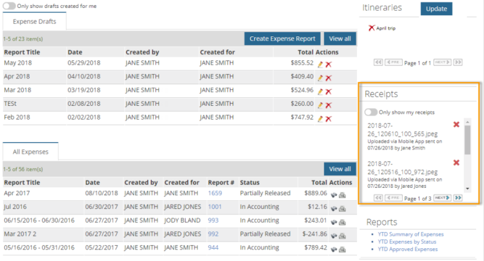Click the Itineraries Update button
The image size is (484, 261).
pyautogui.click(x=436, y=8)
